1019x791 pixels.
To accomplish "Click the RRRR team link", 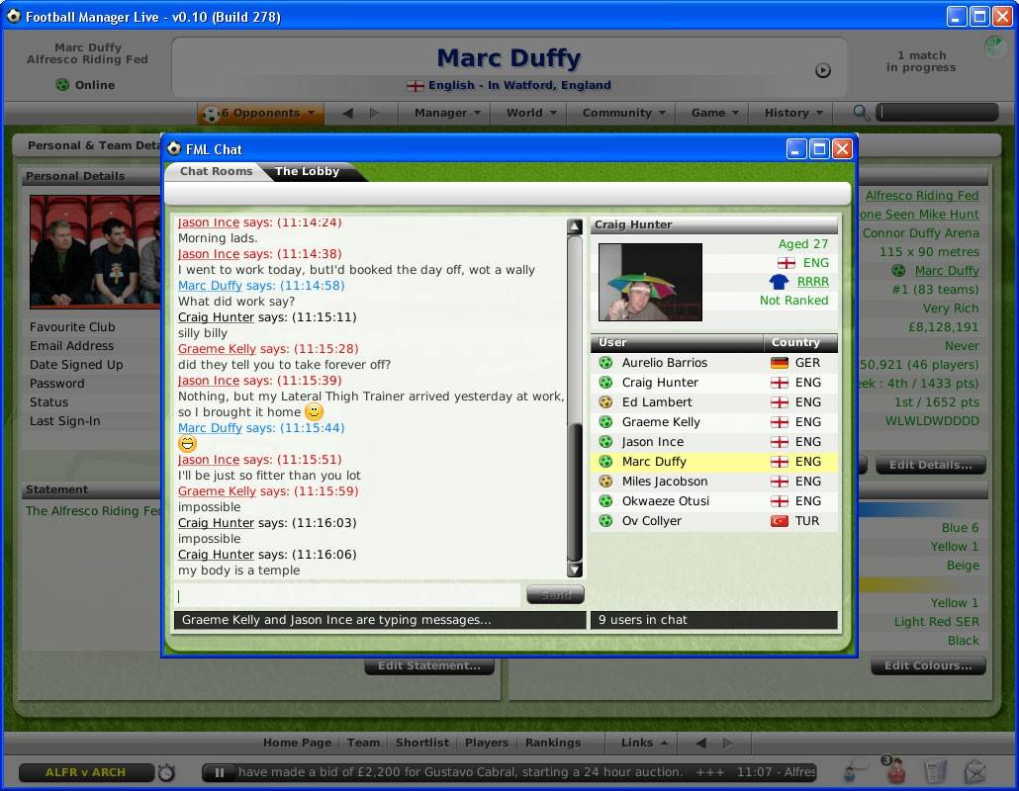I will pyautogui.click(x=813, y=282).
